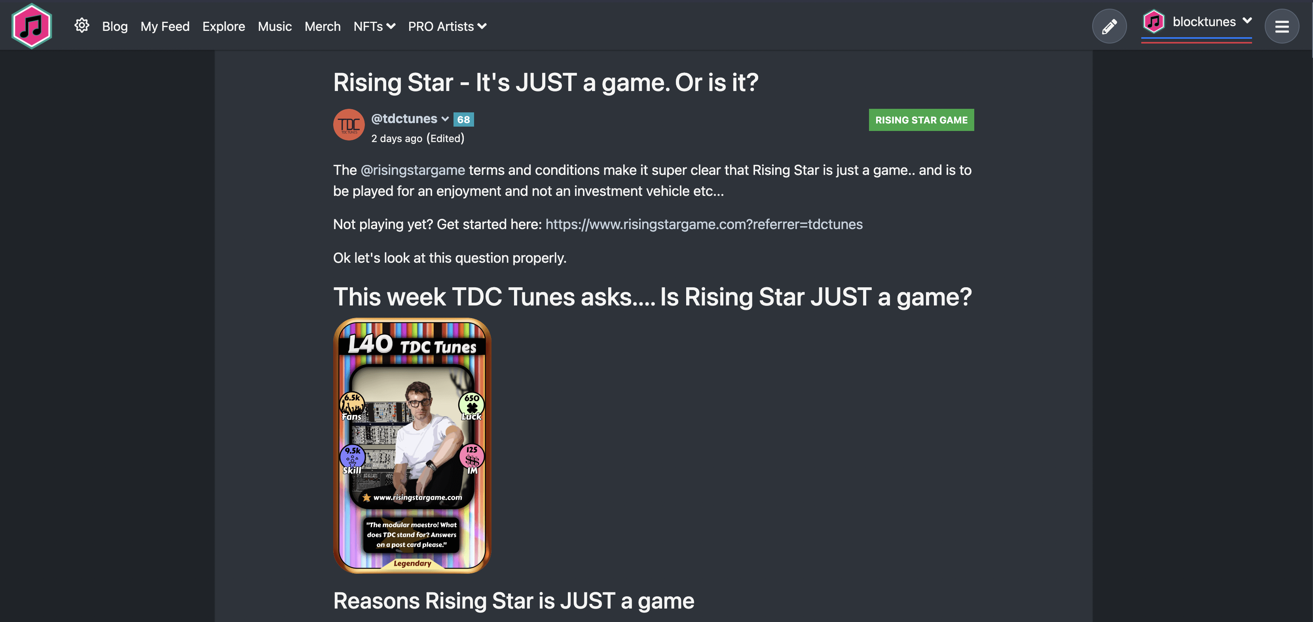The image size is (1313, 622).
Task: Expand the chevron next to @tdctunes
Action: [x=445, y=119]
